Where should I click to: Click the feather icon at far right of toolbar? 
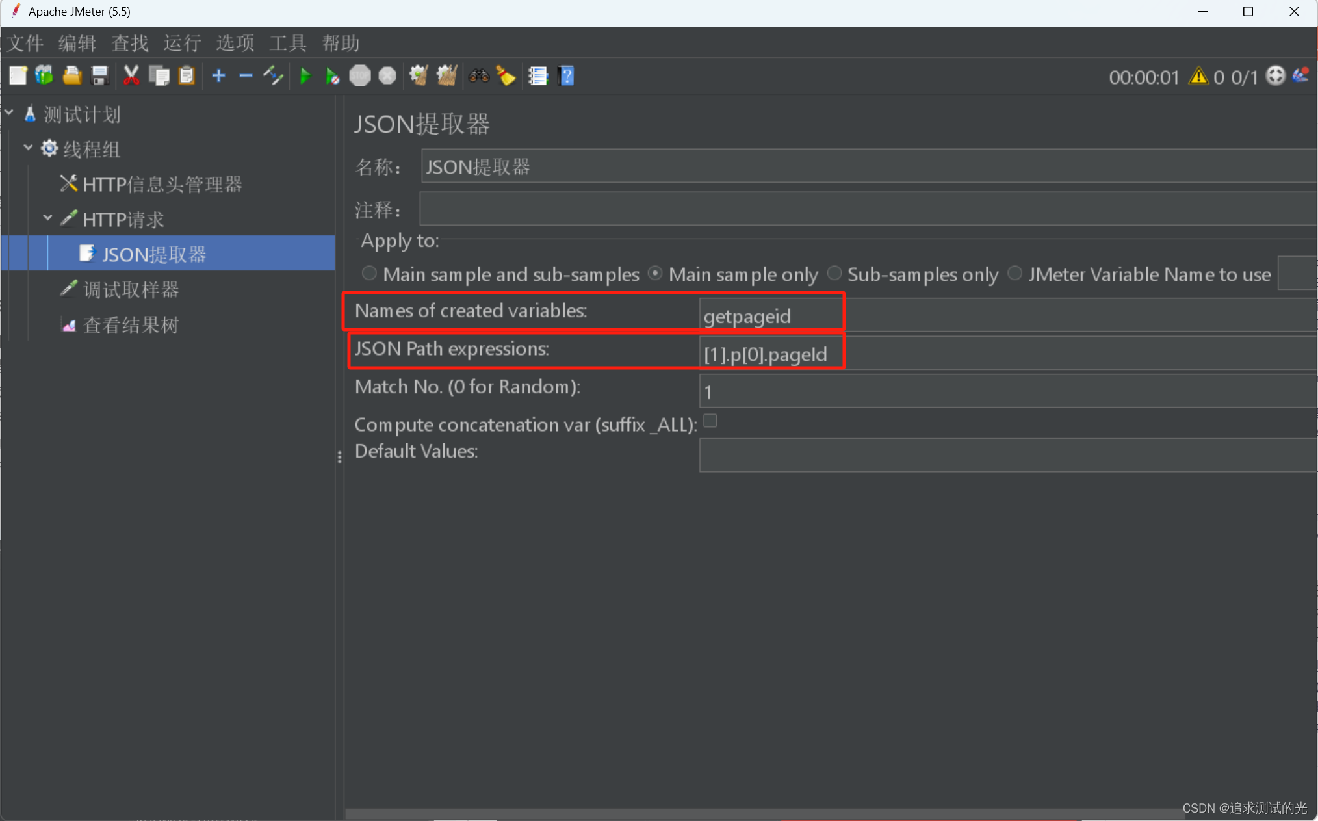pyautogui.click(x=1301, y=76)
